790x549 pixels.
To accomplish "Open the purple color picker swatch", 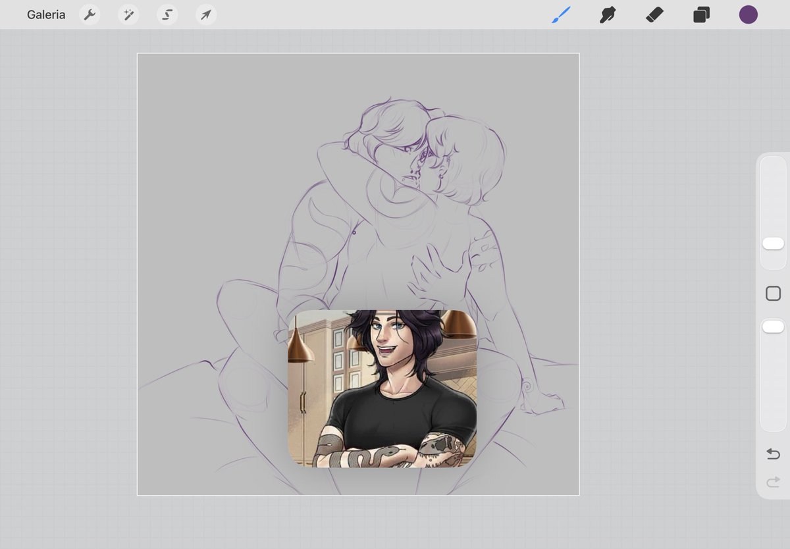I will (748, 14).
